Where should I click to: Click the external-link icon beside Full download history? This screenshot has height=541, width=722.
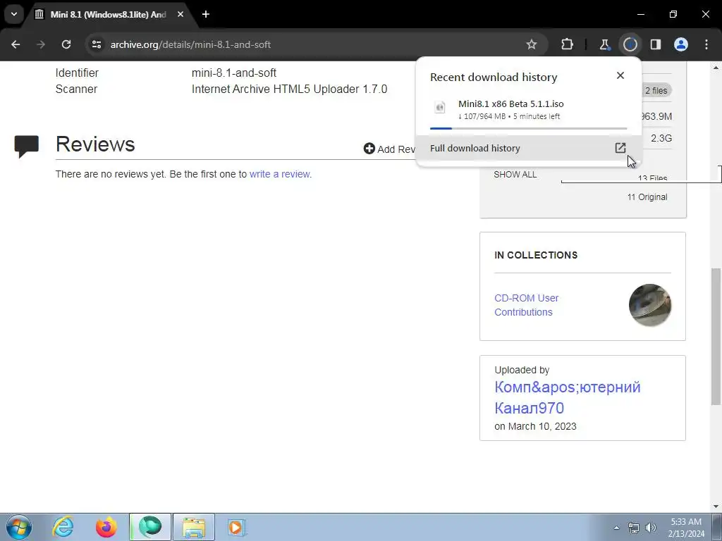click(x=620, y=148)
